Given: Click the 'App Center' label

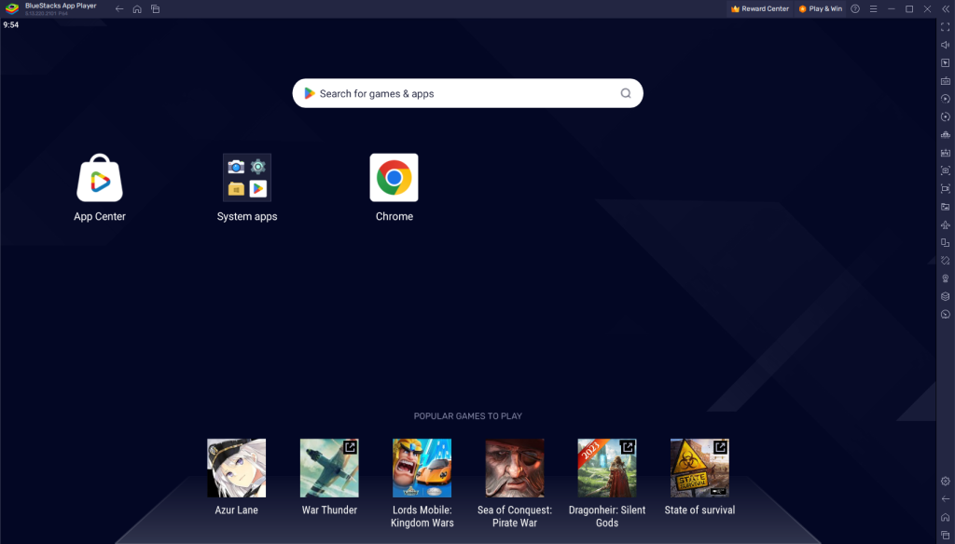Looking at the screenshot, I should 100,217.
